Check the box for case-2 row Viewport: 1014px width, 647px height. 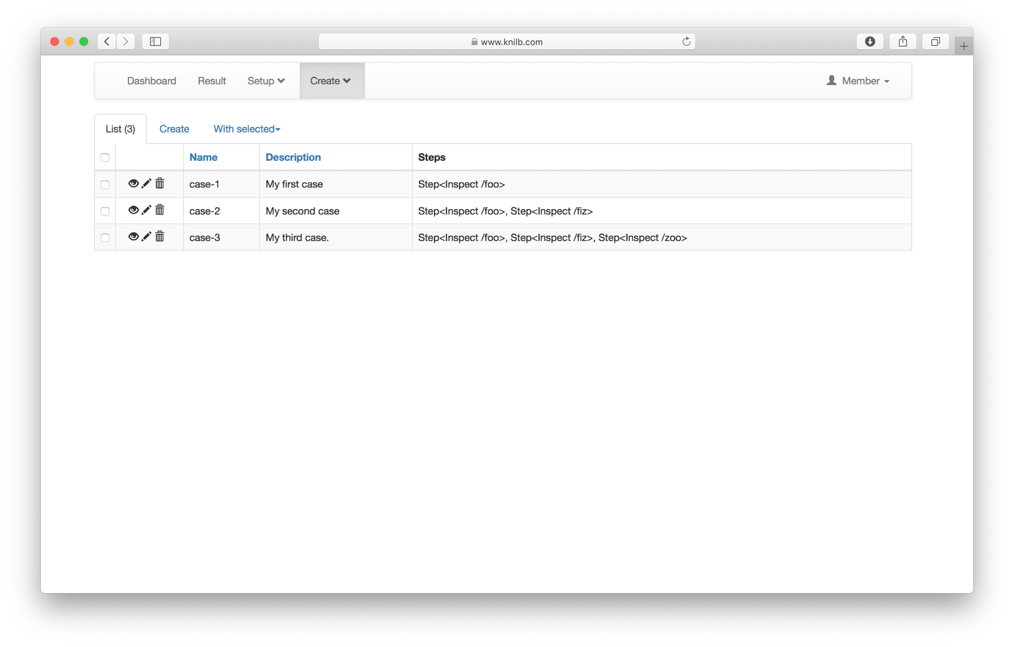[x=105, y=211]
